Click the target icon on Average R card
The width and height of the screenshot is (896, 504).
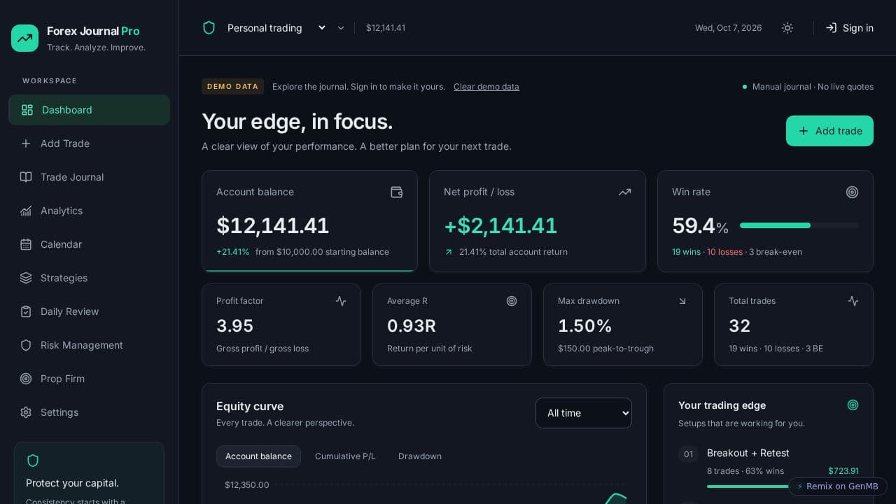(512, 301)
